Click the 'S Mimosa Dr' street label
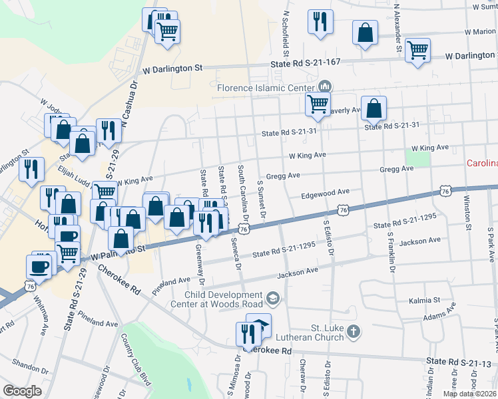This screenshot has height=399, width=498. pos(234,376)
